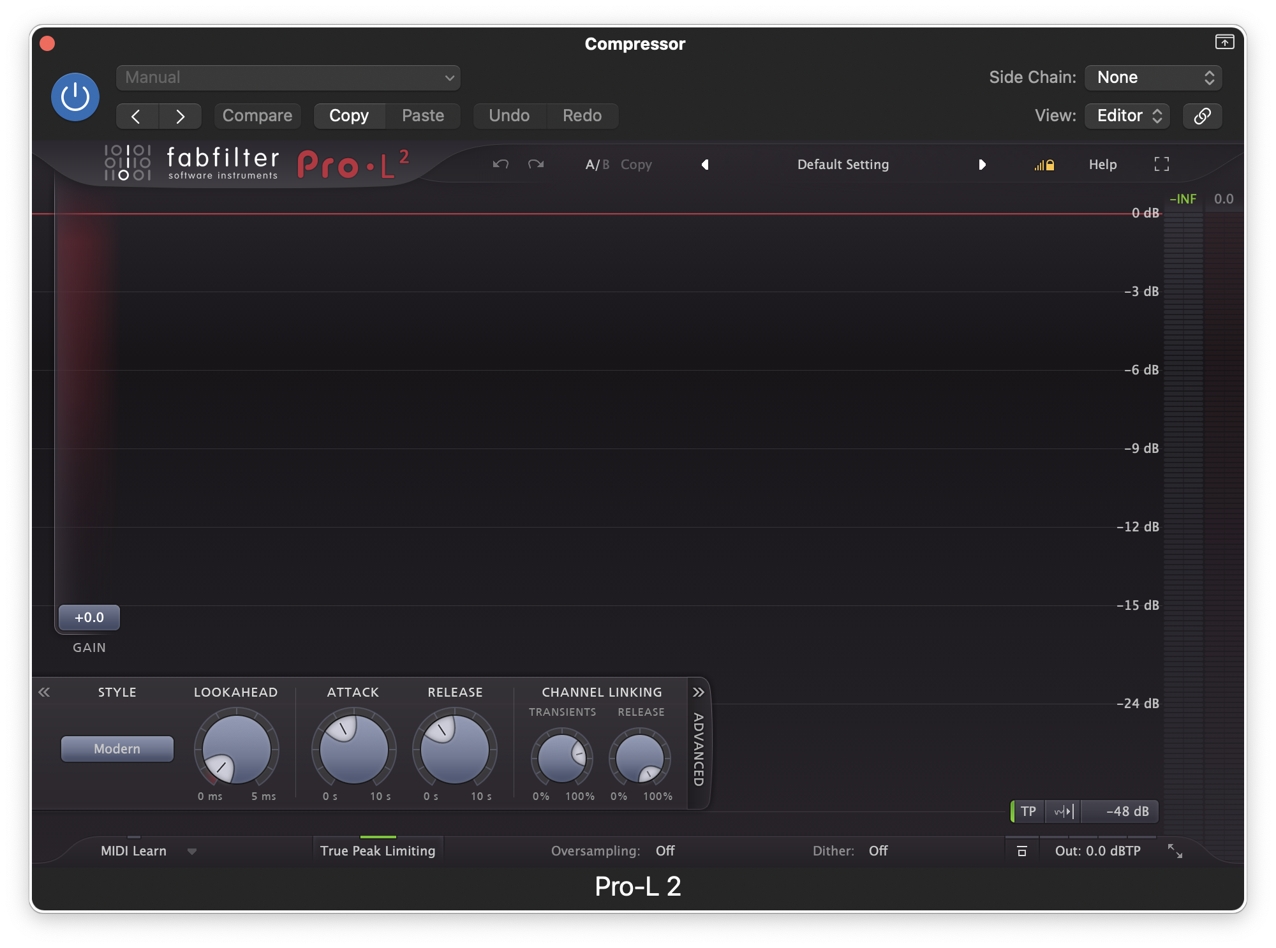The height and width of the screenshot is (948, 1276).
Task: Open the -48 dB meter scale menu
Action: [x=1120, y=811]
